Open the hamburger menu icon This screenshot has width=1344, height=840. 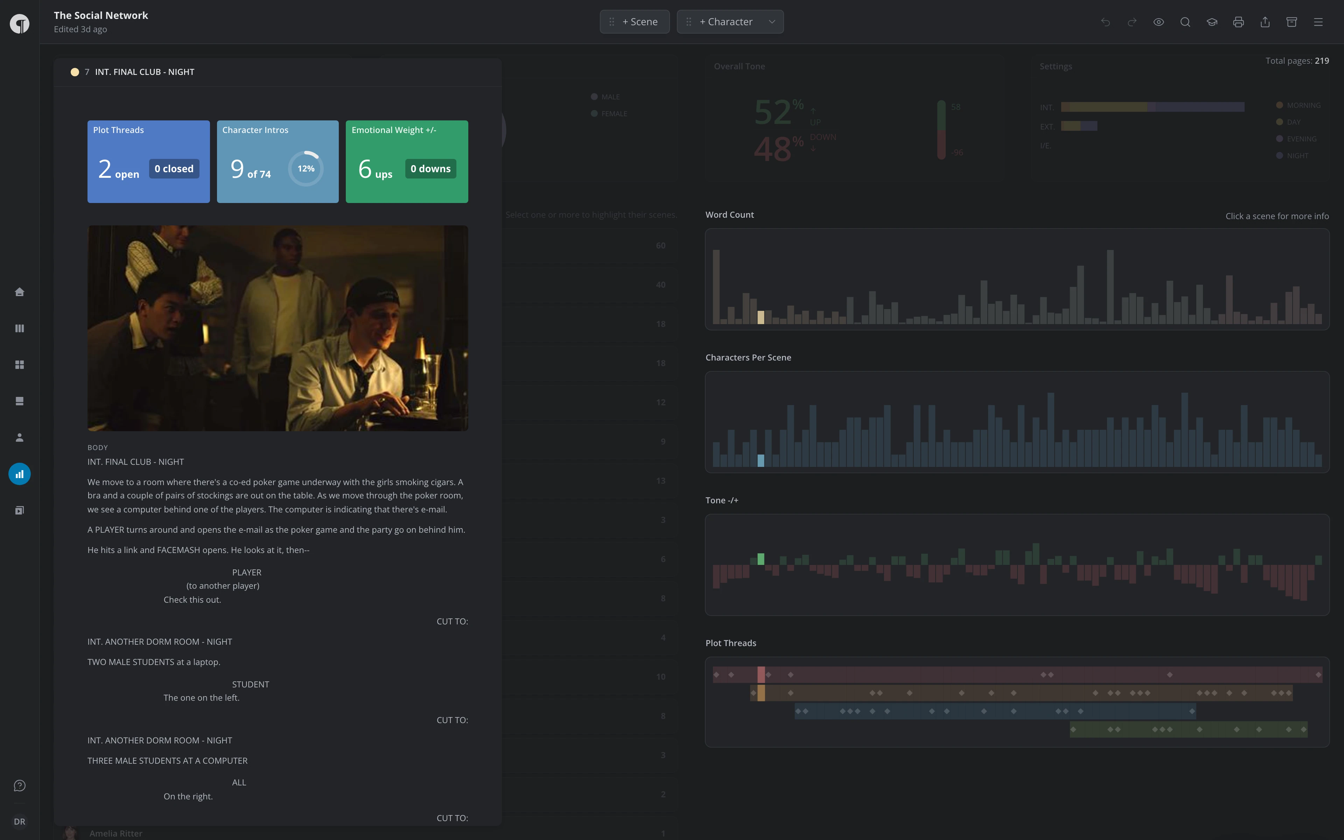point(1318,22)
